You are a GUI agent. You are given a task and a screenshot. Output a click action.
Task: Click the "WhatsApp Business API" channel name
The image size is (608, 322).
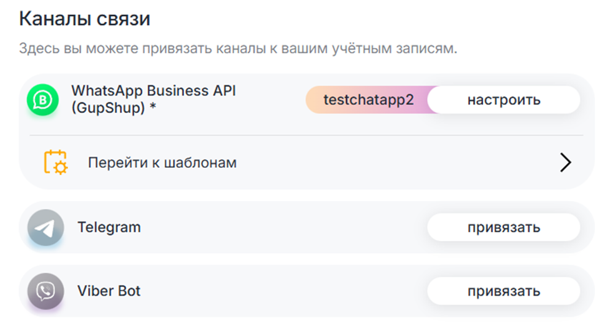coord(154,90)
